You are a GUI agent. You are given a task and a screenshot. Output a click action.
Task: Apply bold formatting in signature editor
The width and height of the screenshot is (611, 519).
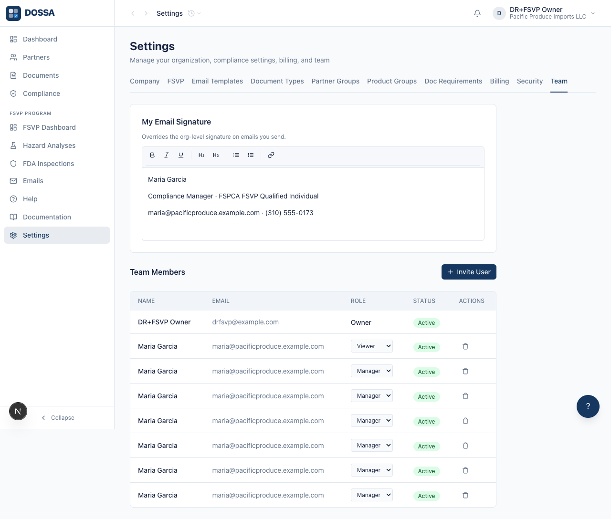point(152,155)
